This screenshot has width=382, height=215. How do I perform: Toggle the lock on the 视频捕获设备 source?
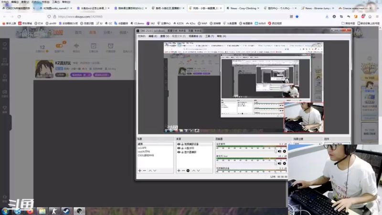tap(182, 144)
